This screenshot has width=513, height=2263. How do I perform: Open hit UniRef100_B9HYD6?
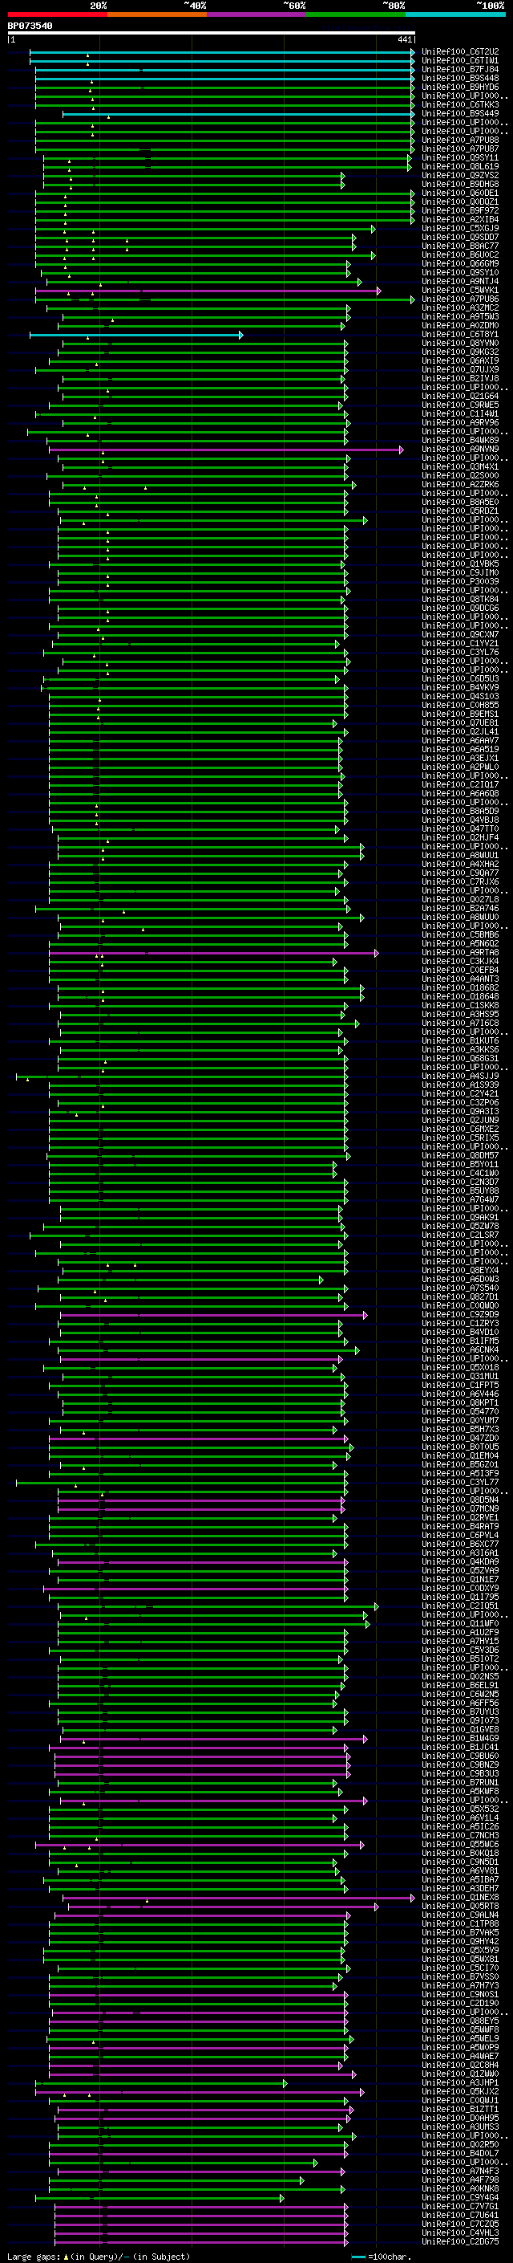pyautogui.click(x=460, y=87)
